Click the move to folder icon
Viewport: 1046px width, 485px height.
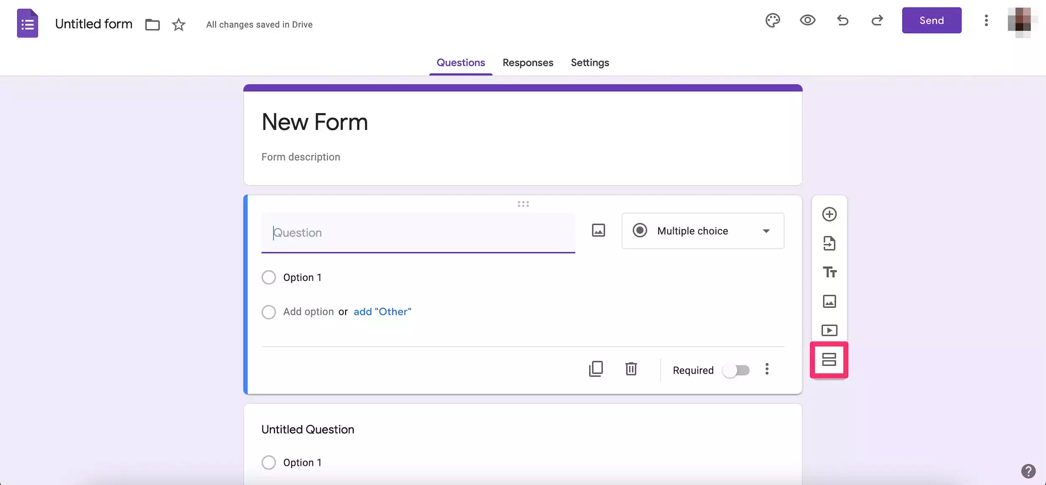pyautogui.click(x=152, y=25)
